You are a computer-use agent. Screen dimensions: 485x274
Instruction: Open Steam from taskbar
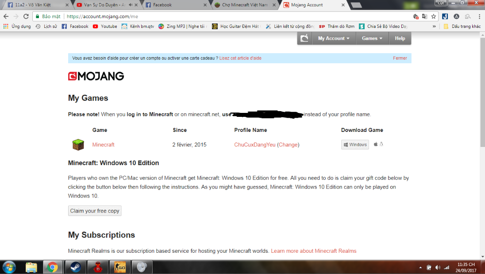75,267
